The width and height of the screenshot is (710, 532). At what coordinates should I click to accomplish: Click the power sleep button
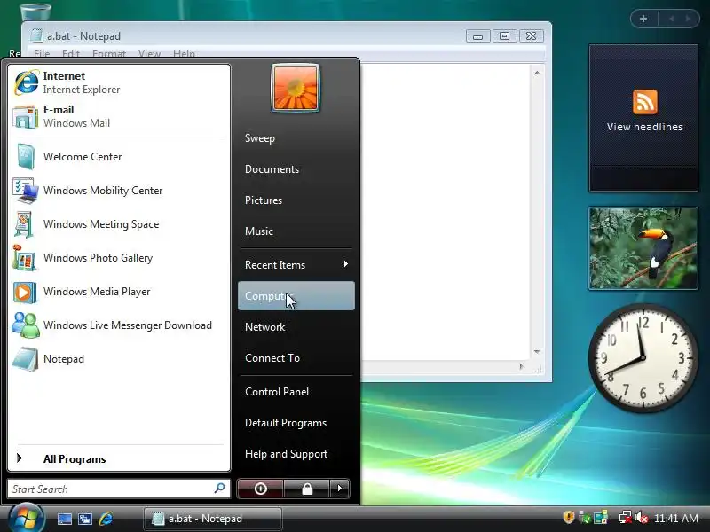pyautogui.click(x=260, y=489)
